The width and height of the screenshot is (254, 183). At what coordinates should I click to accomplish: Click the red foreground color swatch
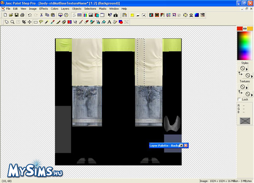coord(240,29)
